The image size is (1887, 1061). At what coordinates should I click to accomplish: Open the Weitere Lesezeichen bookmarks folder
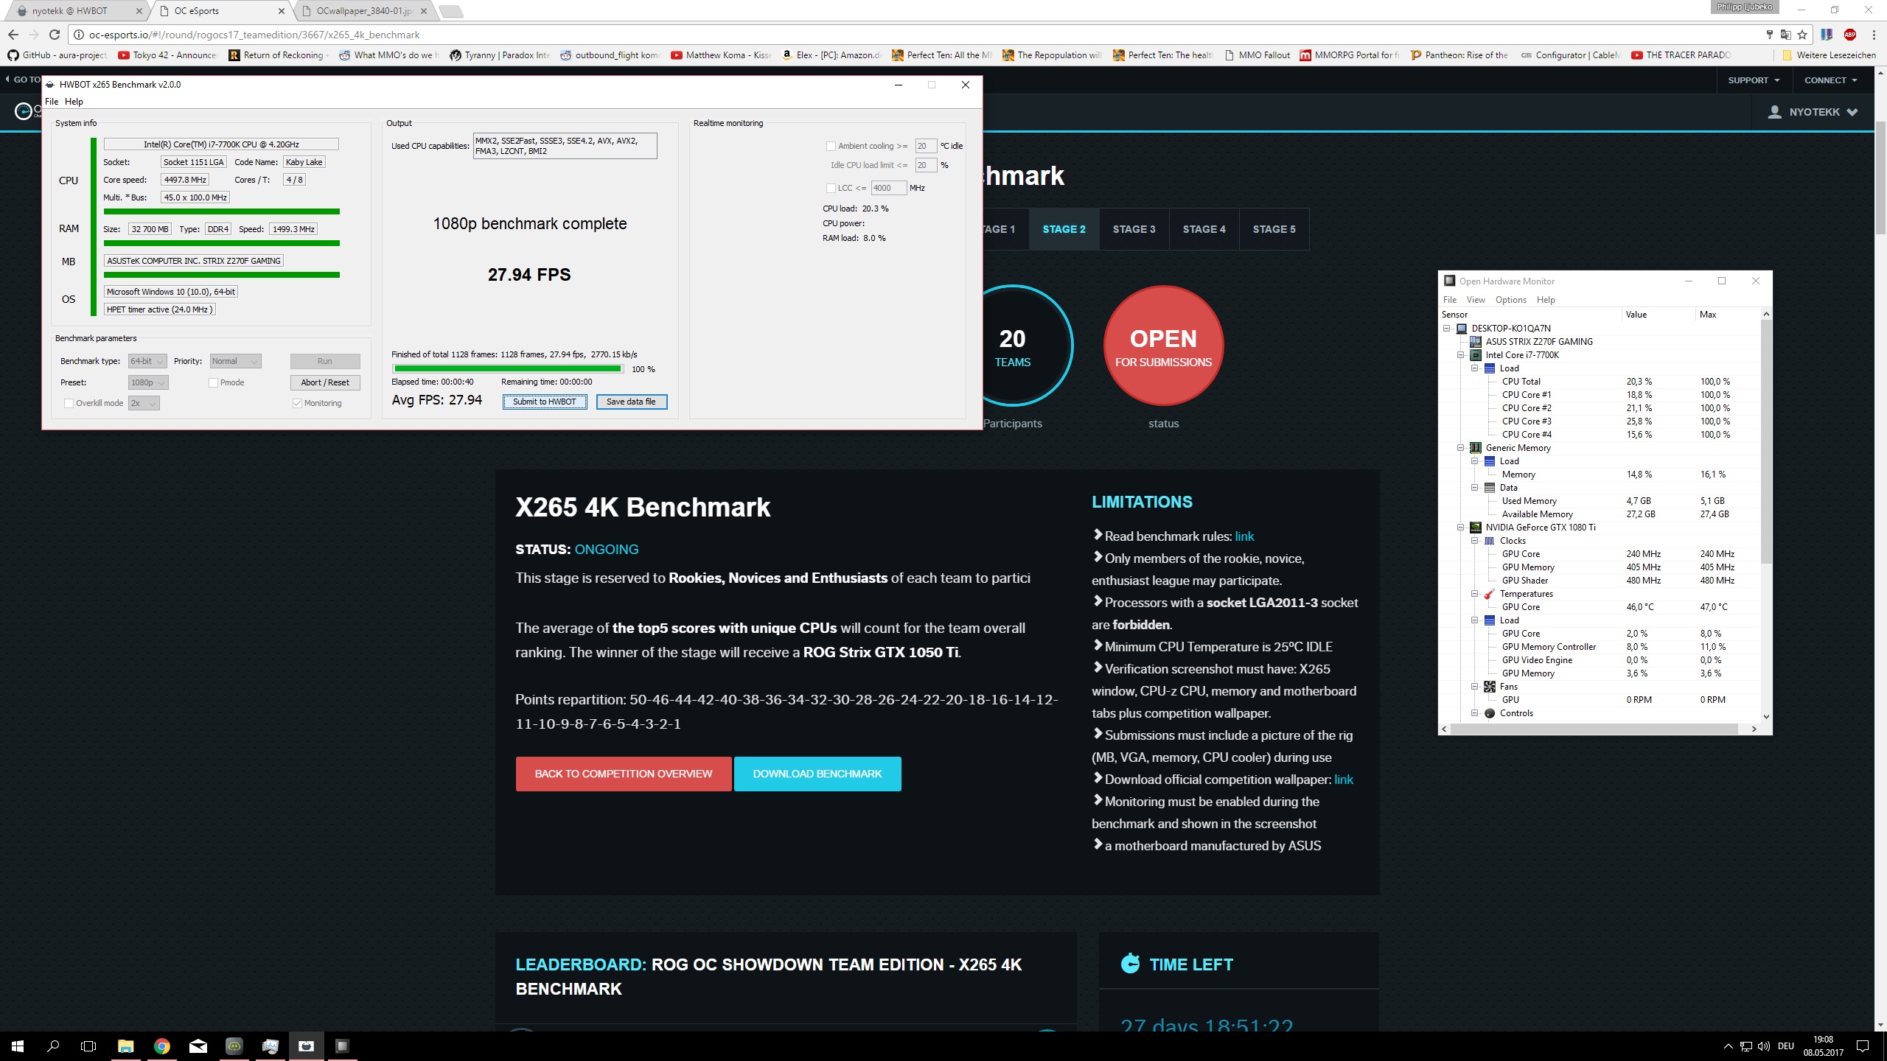click(1828, 55)
